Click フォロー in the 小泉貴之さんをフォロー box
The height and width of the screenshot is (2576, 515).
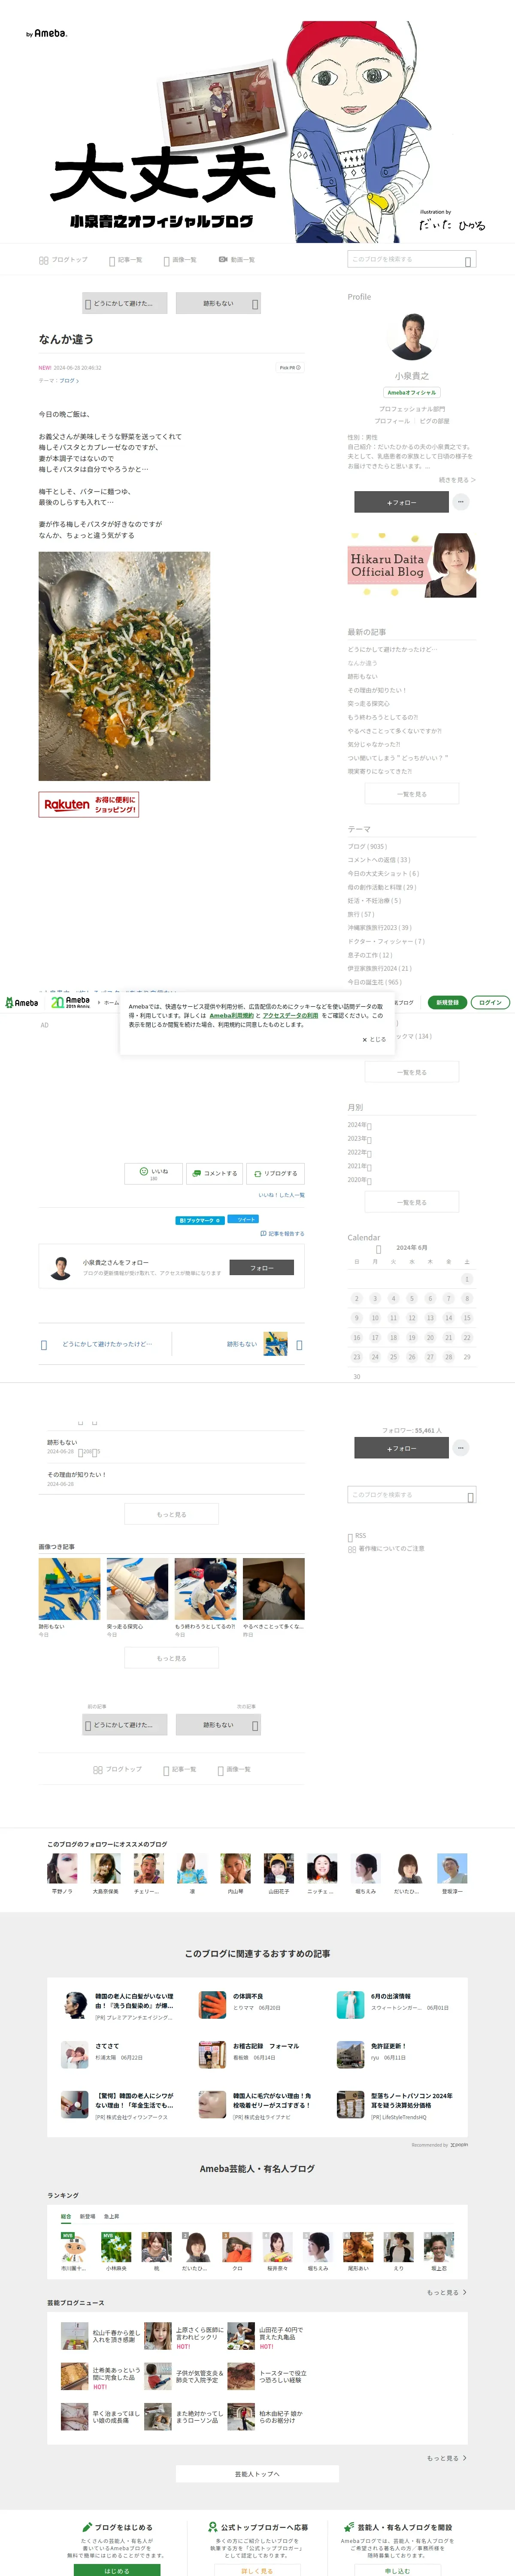point(261,1267)
